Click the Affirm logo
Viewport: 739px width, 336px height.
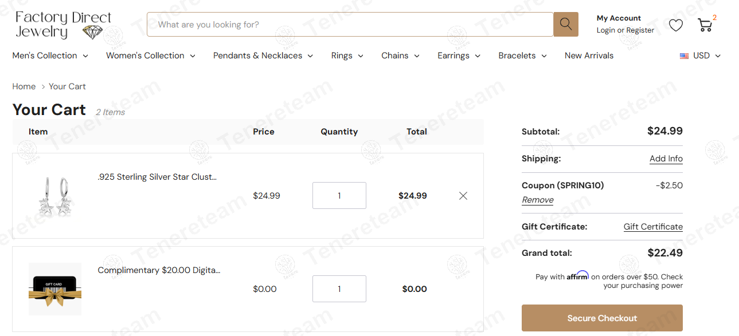577,276
